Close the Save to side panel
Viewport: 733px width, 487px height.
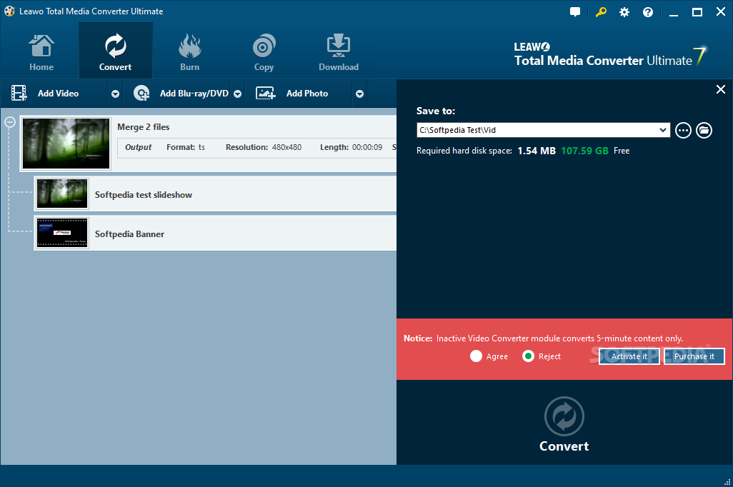tap(721, 89)
